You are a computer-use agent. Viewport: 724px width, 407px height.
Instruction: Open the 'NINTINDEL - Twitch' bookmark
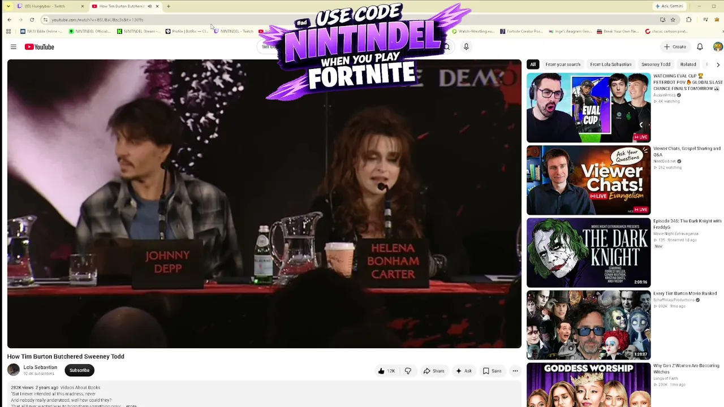click(x=234, y=32)
